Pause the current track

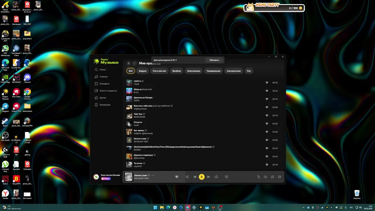click(x=202, y=177)
